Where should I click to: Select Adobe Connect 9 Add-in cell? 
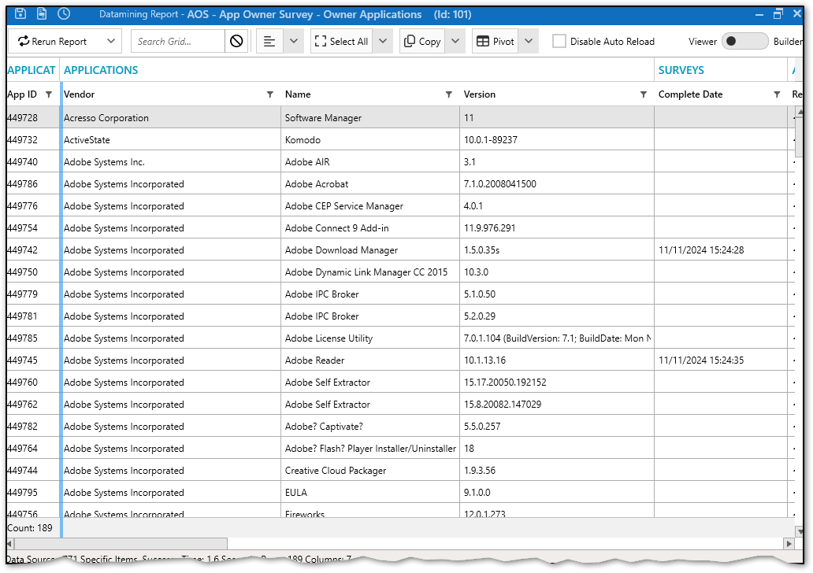click(369, 228)
